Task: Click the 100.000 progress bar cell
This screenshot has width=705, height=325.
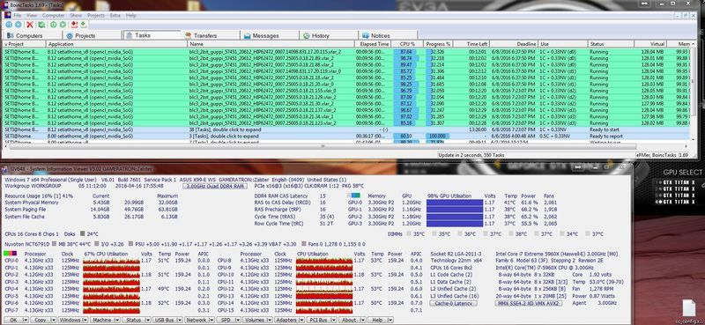Action: [437, 137]
